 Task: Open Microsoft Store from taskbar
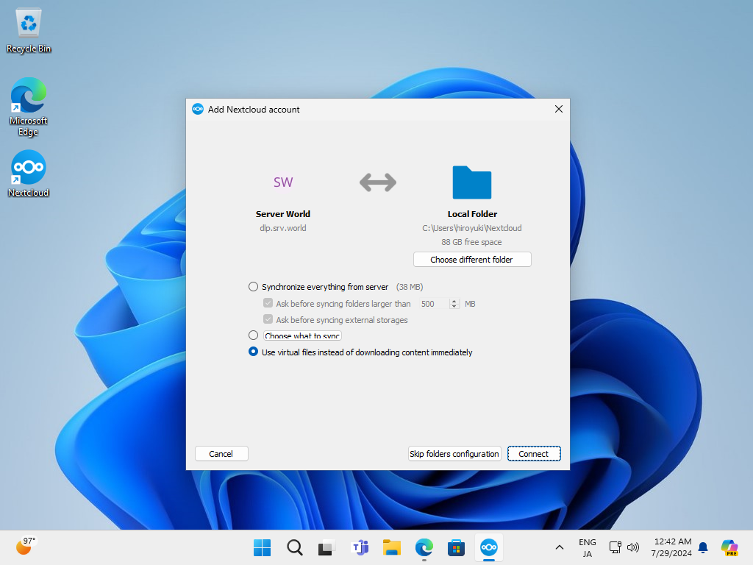[x=456, y=547]
